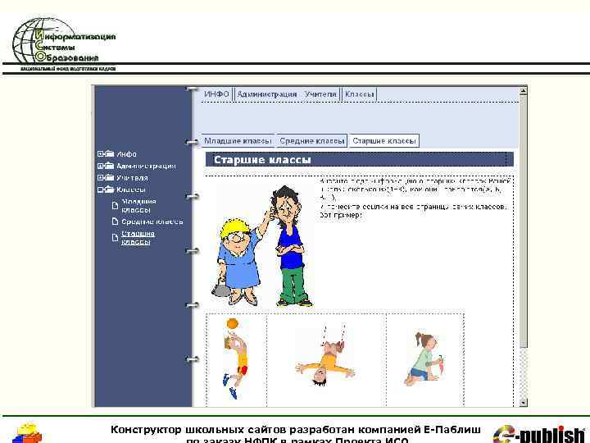This screenshot has width=590, height=443.
Task: Open Средние классы page in sidebar
Action: point(152,221)
